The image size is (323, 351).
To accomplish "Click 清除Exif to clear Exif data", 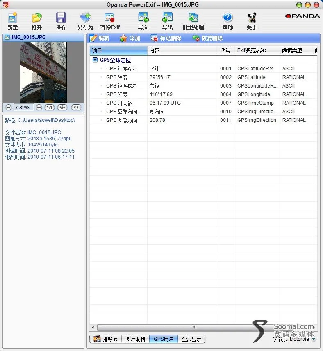I will [x=110, y=21].
